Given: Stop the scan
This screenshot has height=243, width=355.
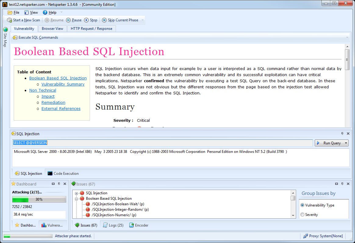Looking at the screenshot, I should [x=91, y=20].
